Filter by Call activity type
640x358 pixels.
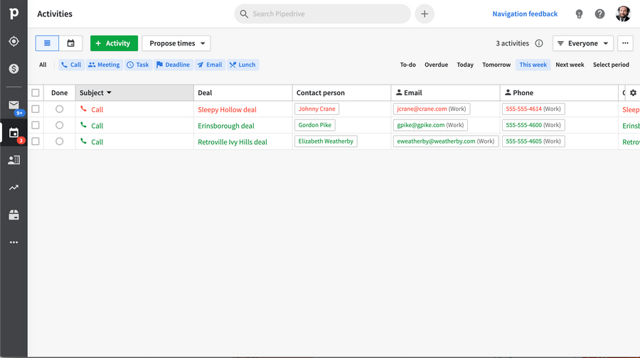pyautogui.click(x=71, y=65)
